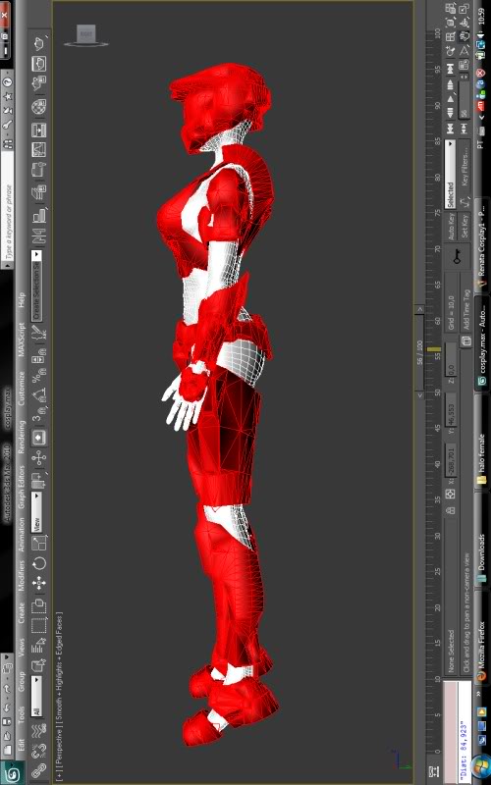491x785 pixels.
Task: Click the Select and Link chain icon
Action: [x=39, y=771]
